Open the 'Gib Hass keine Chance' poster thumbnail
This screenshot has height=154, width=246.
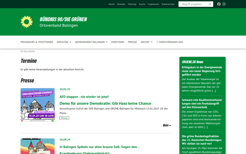point(38,105)
